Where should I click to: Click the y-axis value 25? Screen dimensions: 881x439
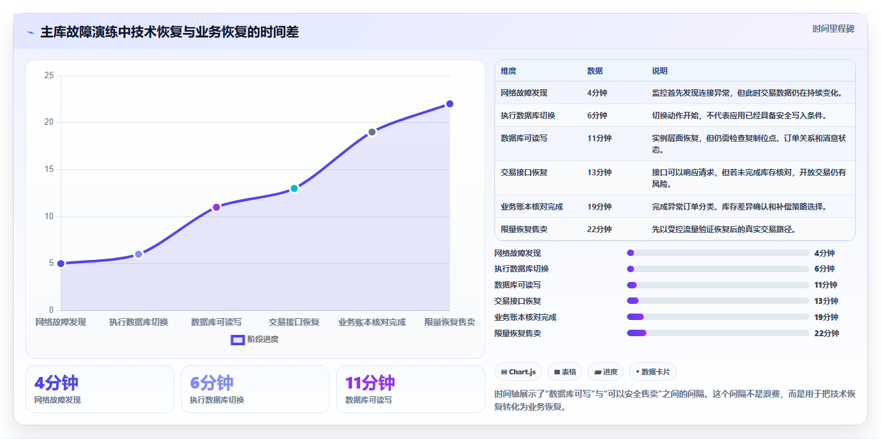click(49, 76)
